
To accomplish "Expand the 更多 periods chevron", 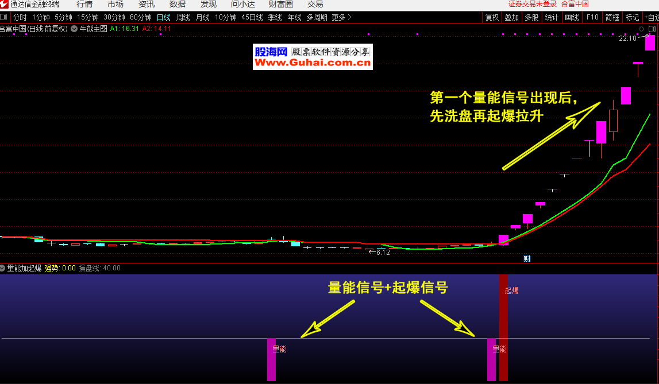I will pos(349,17).
